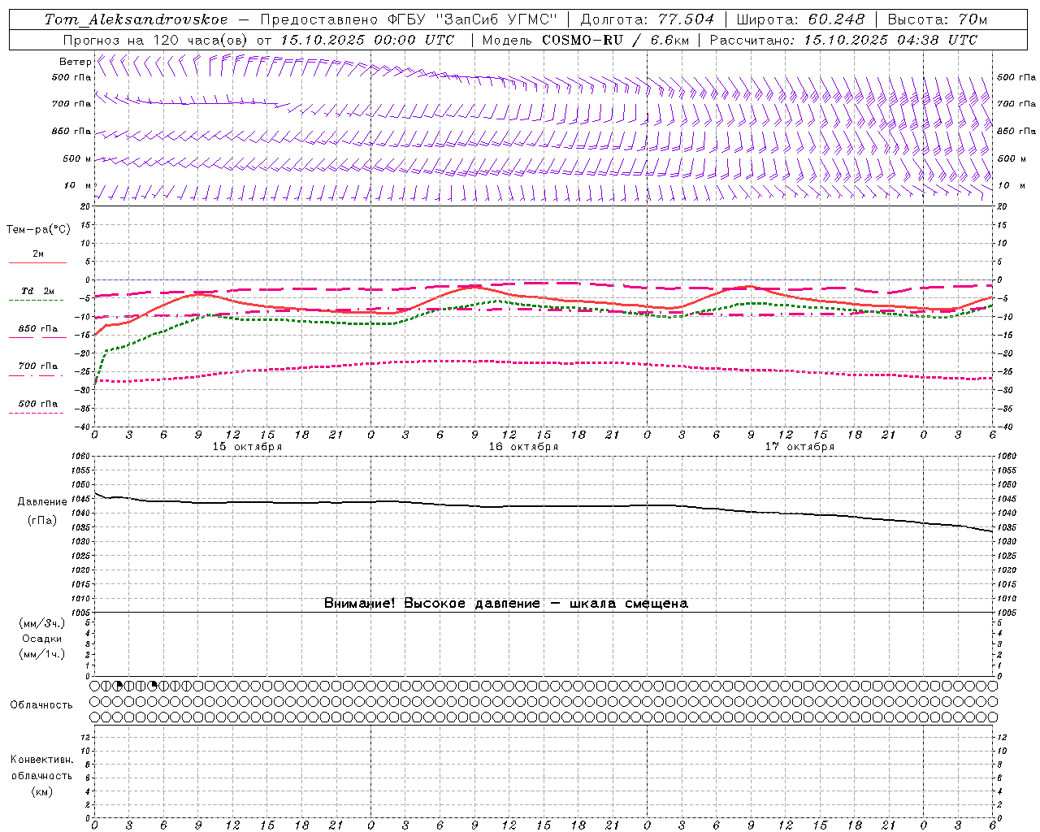Click the Высота: 70м value
Screen dimensions: 1040x832
pos(938,19)
